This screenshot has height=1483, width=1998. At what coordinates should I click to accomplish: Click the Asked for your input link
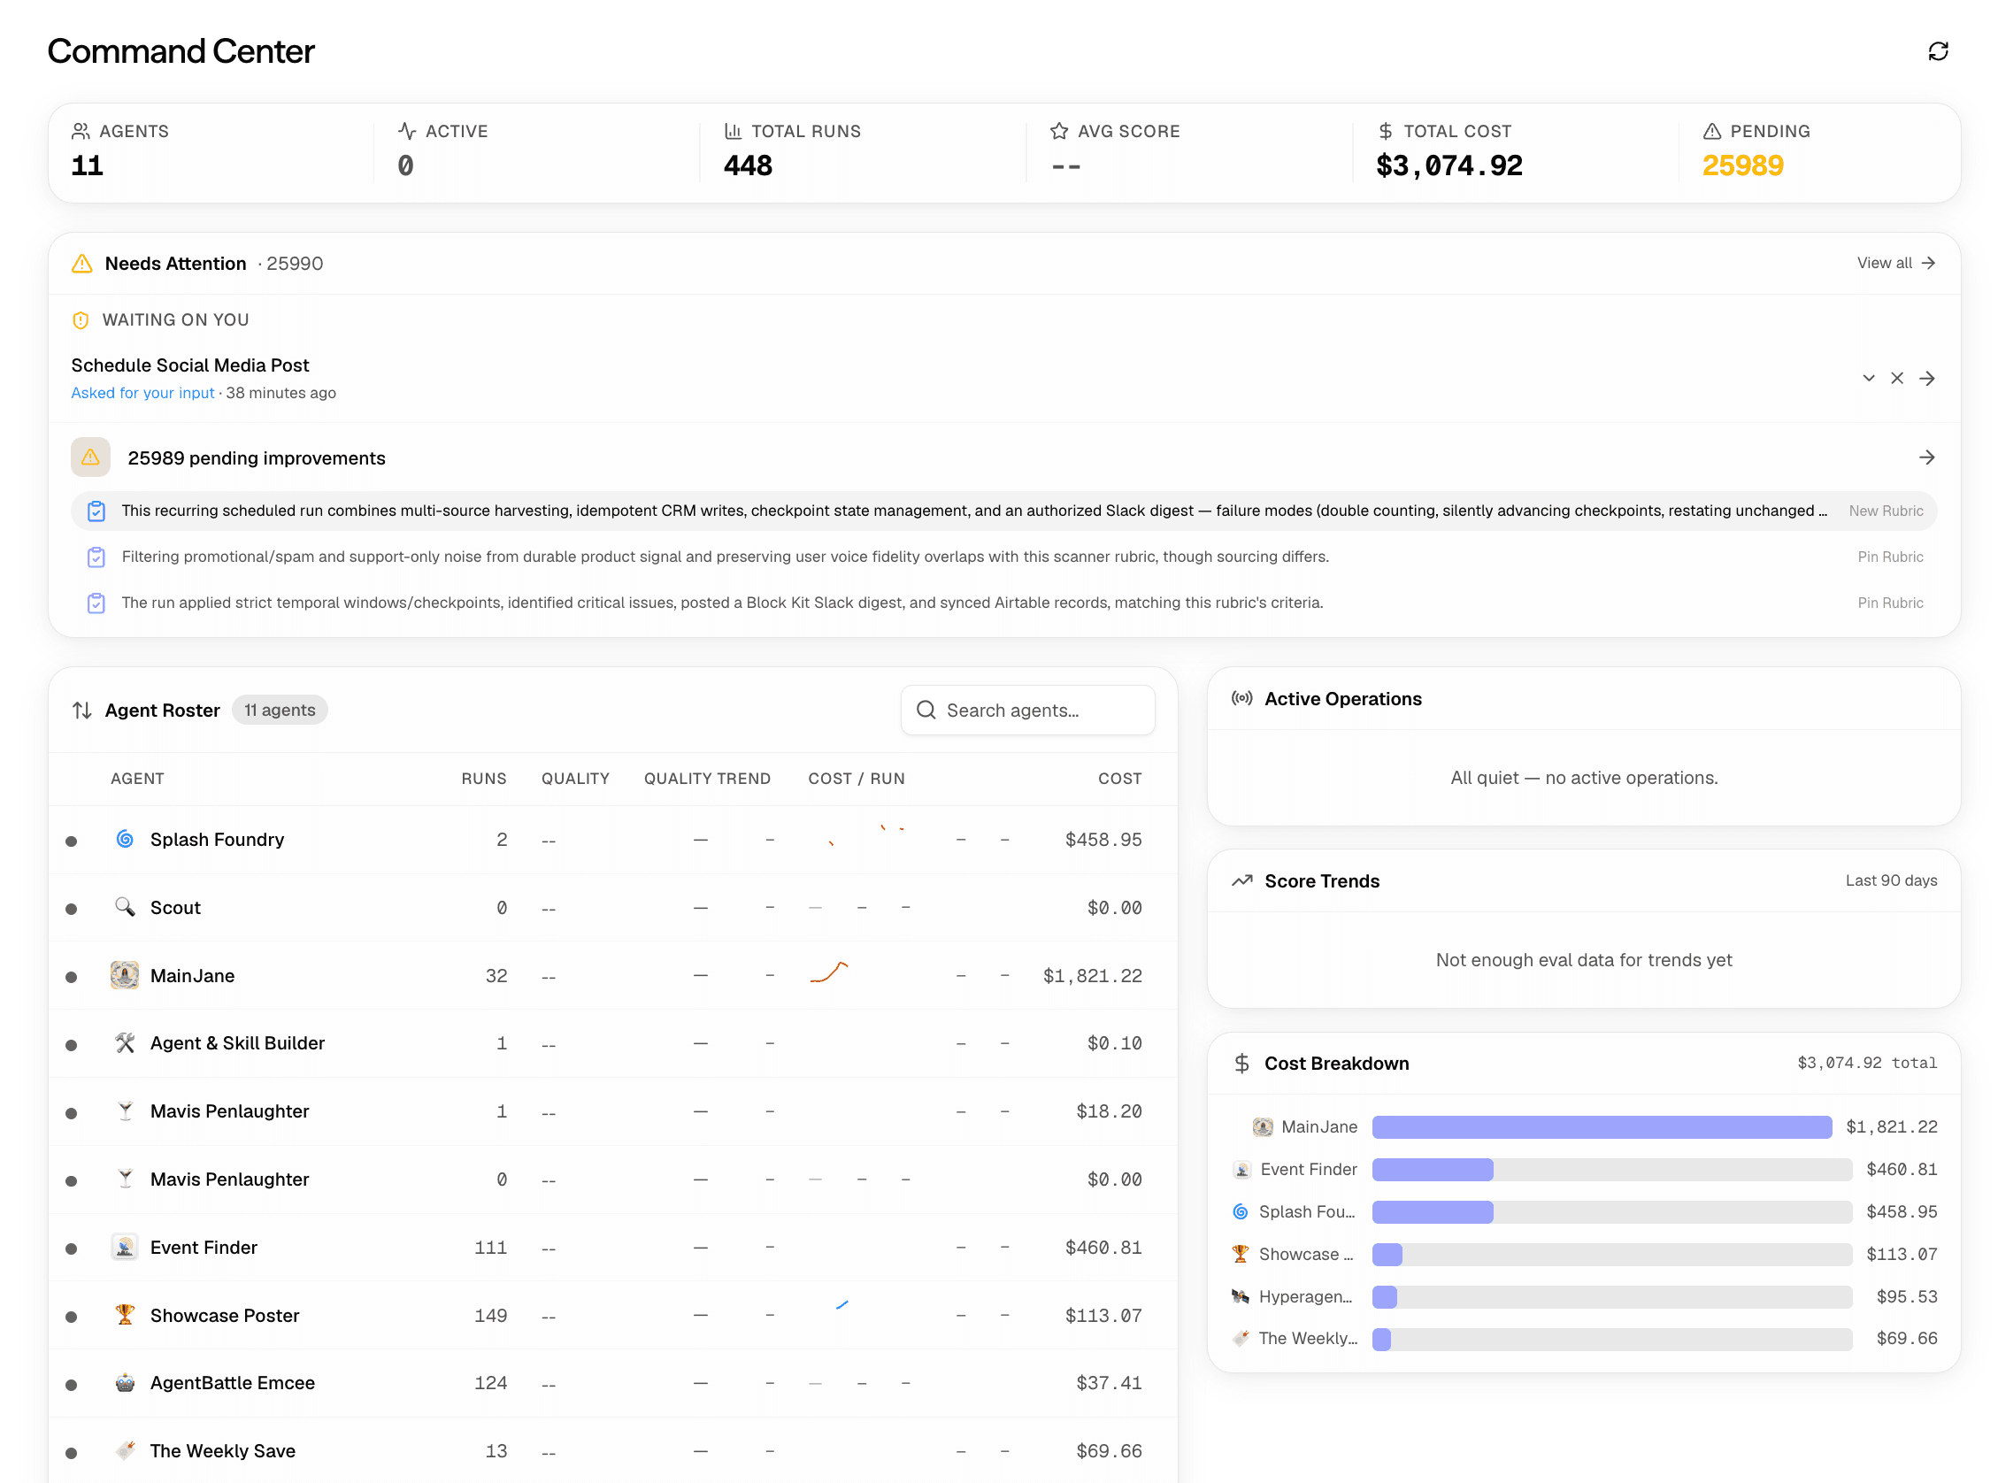(142, 392)
